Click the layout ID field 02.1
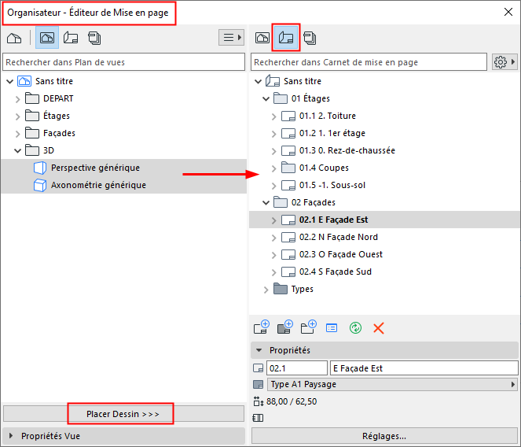The image size is (521, 447). point(297,368)
